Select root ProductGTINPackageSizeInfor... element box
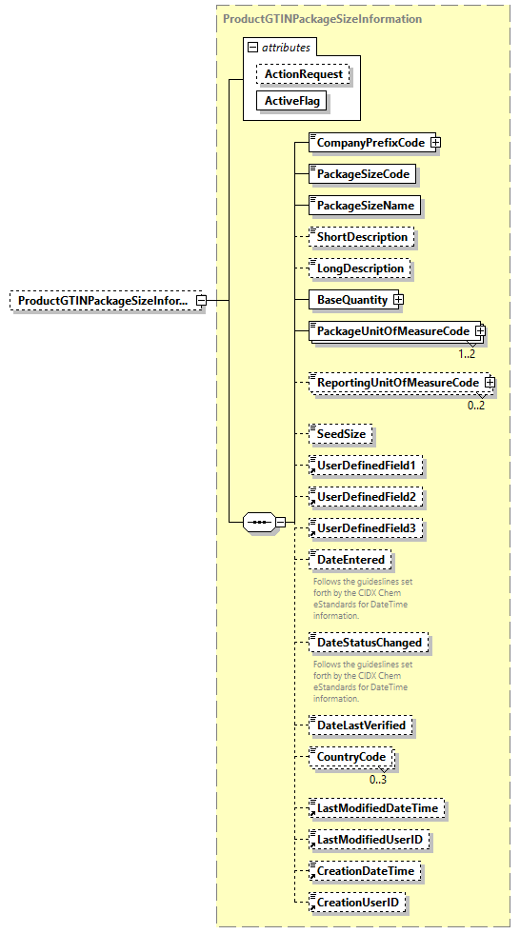 click(108, 301)
